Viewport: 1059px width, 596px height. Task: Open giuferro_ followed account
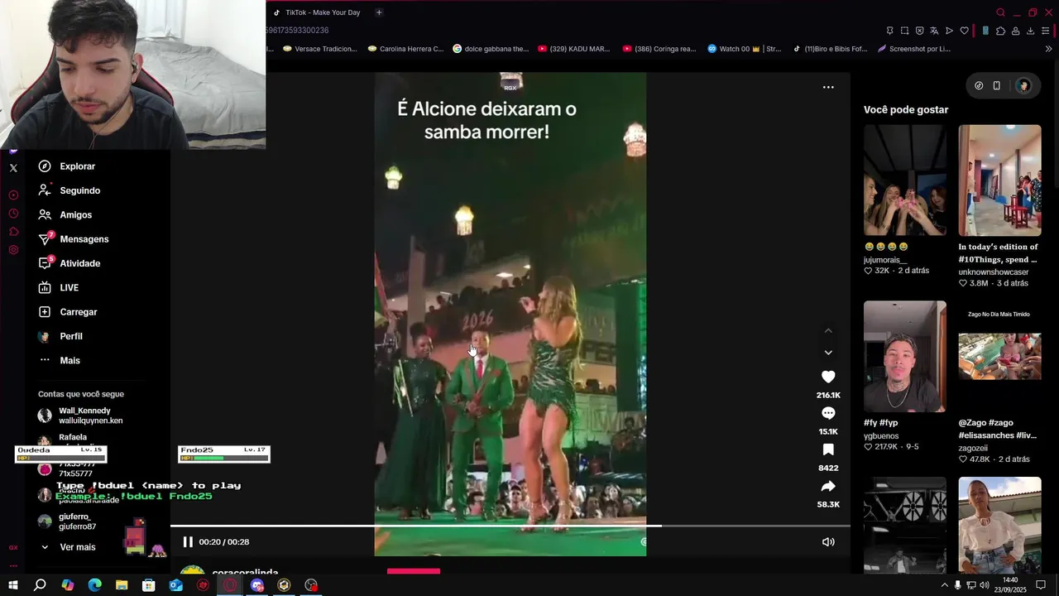pyautogui.click(x=68, y=521)
